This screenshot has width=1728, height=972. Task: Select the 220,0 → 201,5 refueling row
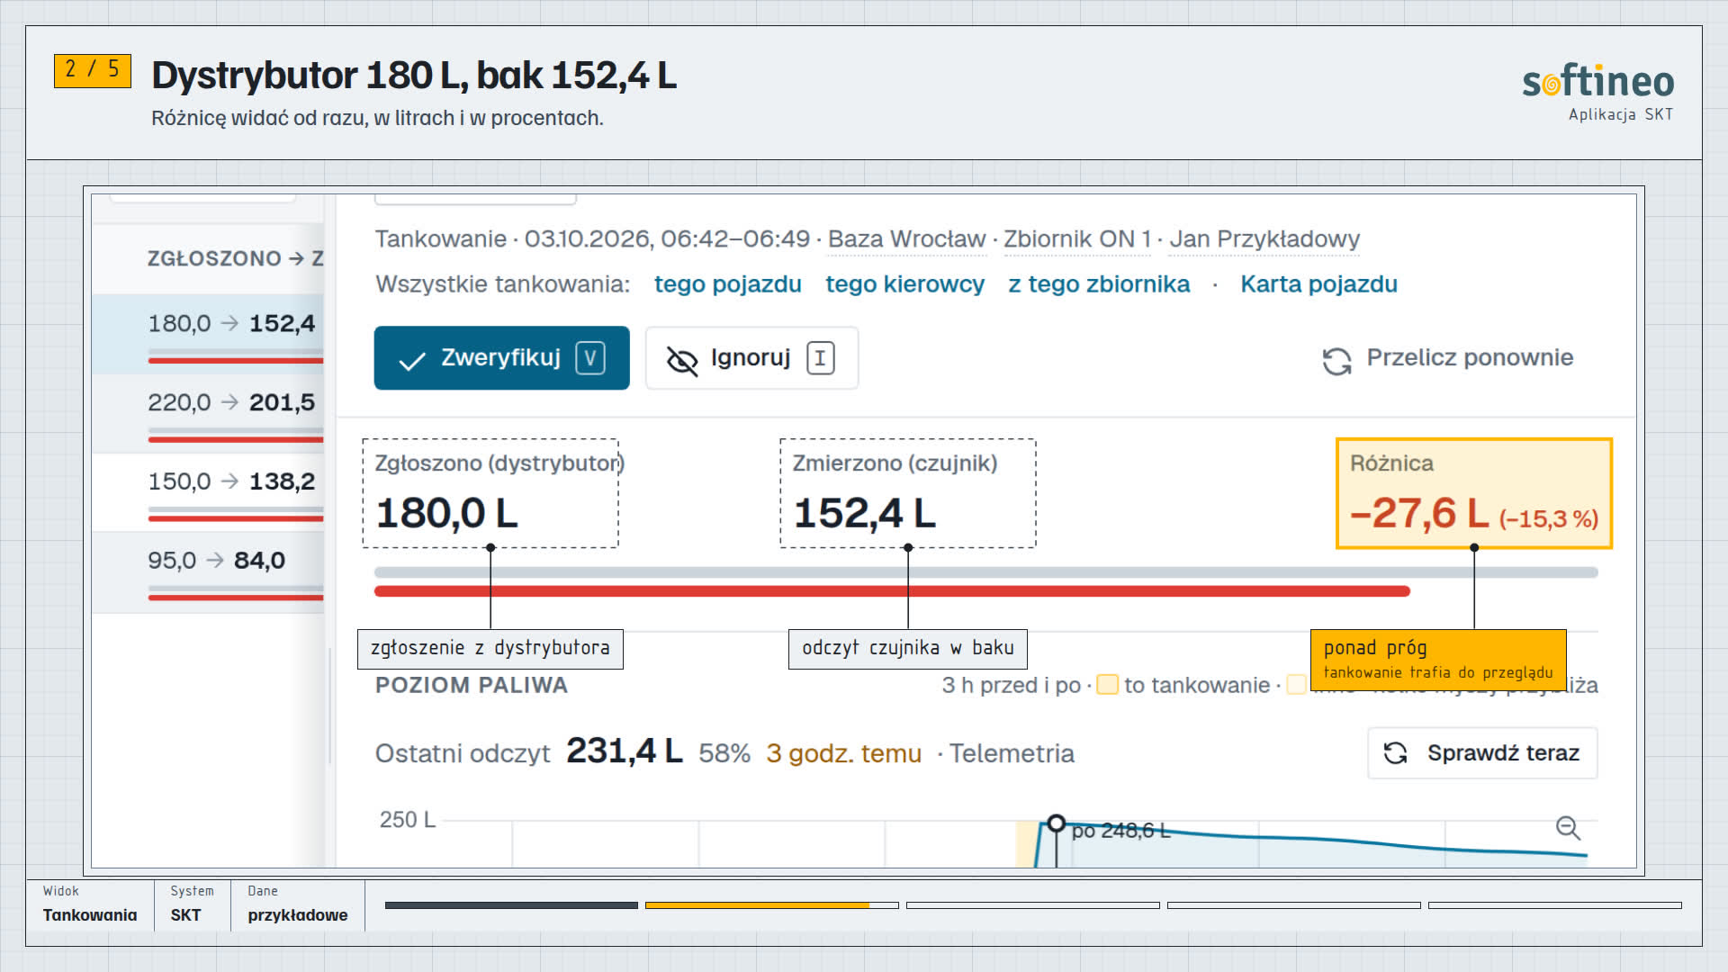pos(208,413)
